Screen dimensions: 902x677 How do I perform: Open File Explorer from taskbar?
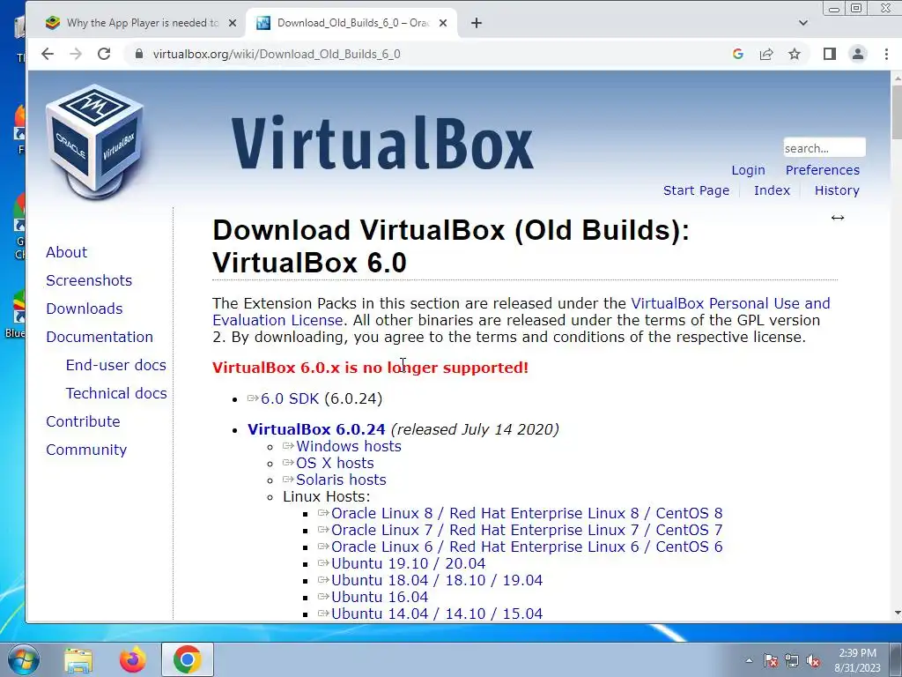tap(78, 660)
